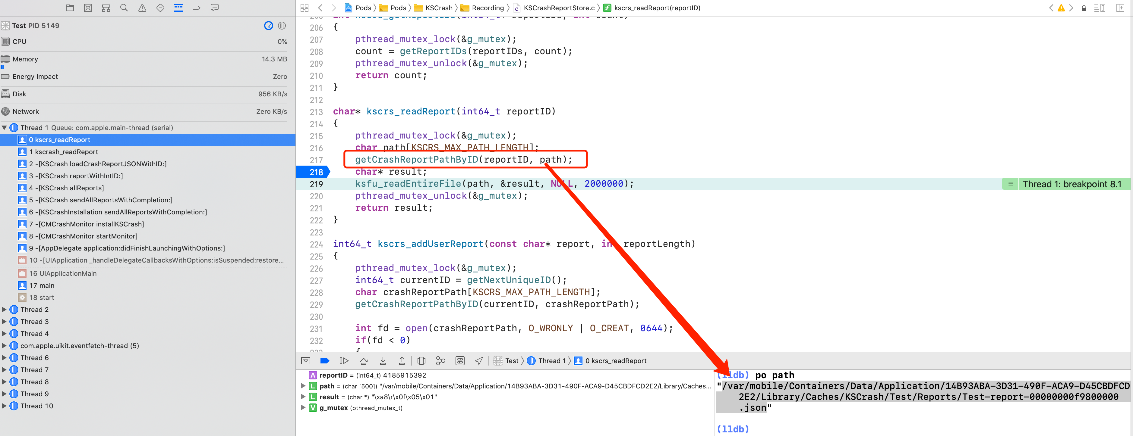The image size is (1133, 436).
Task: Collapse the Thread 1 disclosure triangle
Action: (5, 128)
